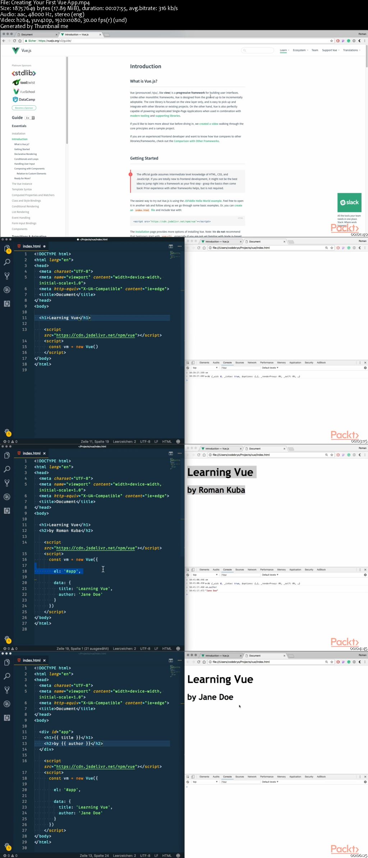Click the Become a Sponsor button
The image size is (368, 858).
(24, 108)
